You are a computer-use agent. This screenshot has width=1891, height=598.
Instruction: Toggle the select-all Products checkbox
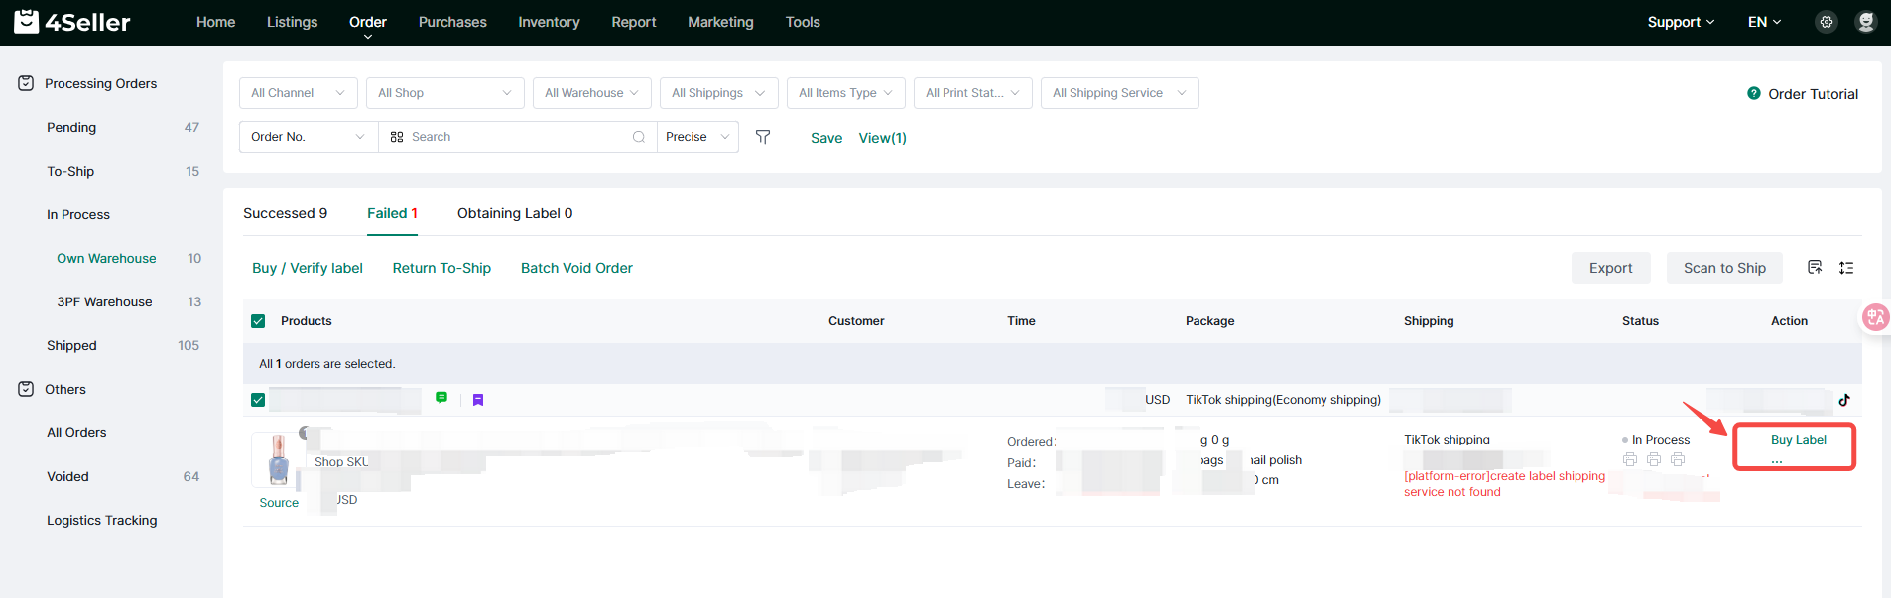click(258, 321)
